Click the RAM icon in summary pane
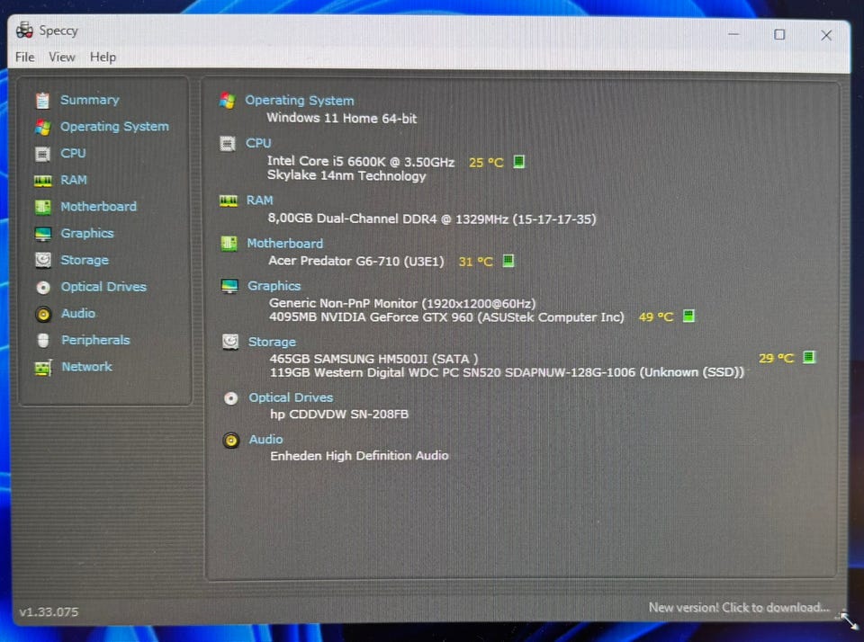 pyautogui.click(x=228, y=201)
